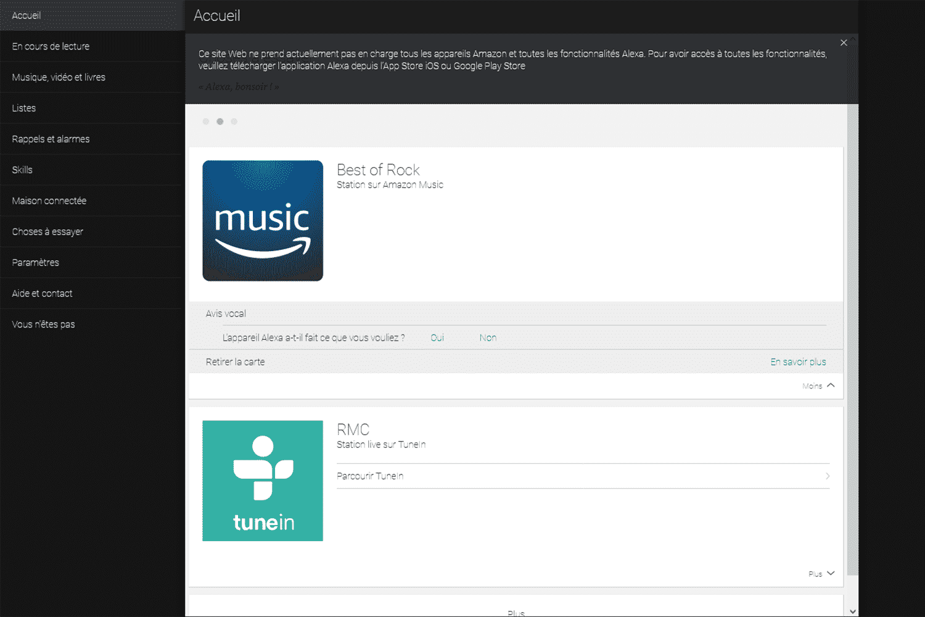Click Retirer la carte
The height and width of the screenshot is (617, 925).
coord(235,362)
